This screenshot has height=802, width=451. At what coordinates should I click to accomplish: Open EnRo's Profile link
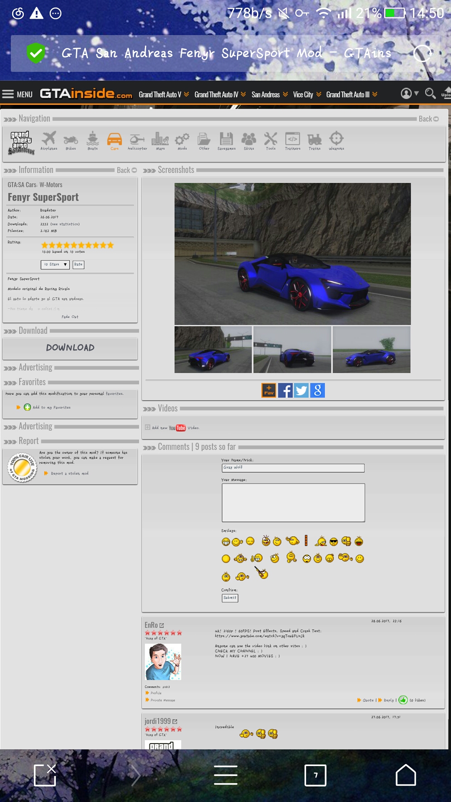pyautogui.click(x=156, y=693)
